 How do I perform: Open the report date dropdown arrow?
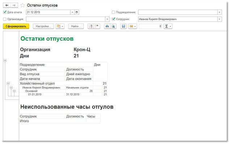[x=72, y=12]
